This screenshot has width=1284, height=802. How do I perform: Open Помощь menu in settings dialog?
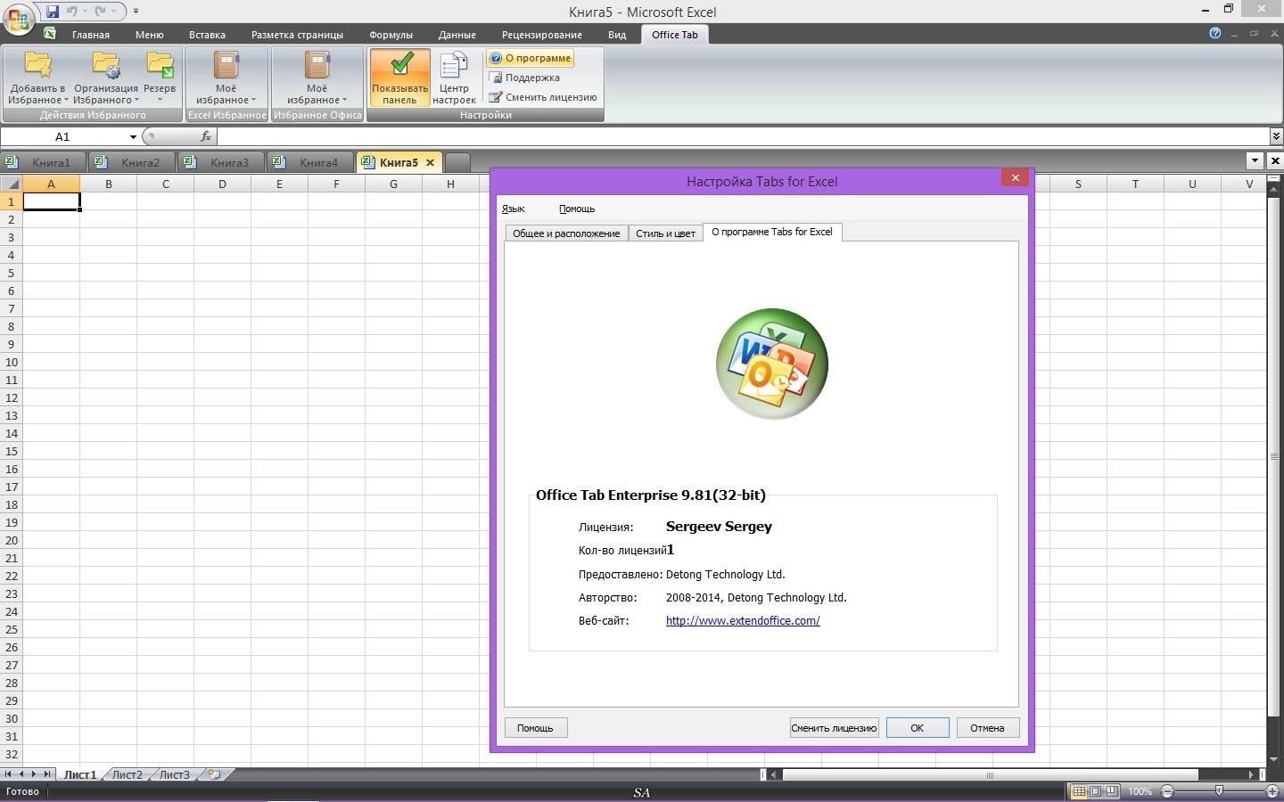tap(577, 209)
